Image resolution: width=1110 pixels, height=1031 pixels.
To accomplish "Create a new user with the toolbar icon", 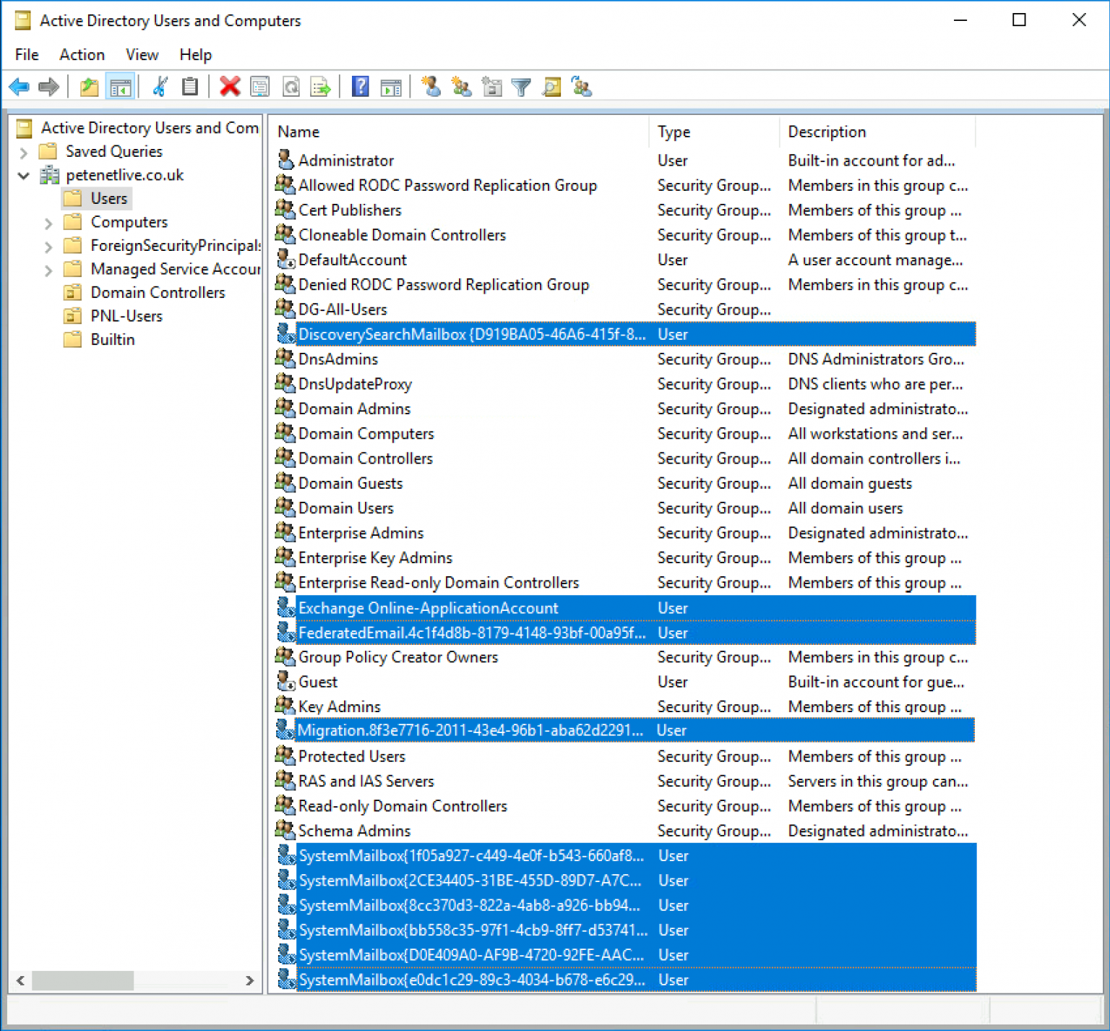I will click(x=431, y=87).
